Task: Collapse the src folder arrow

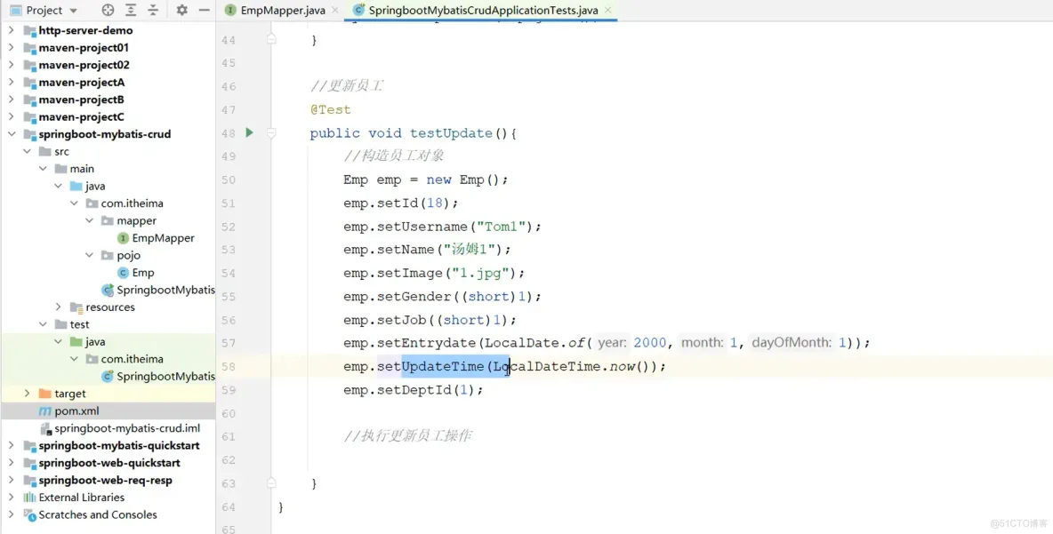Action: pyautogui.click(x=27, y=152)
